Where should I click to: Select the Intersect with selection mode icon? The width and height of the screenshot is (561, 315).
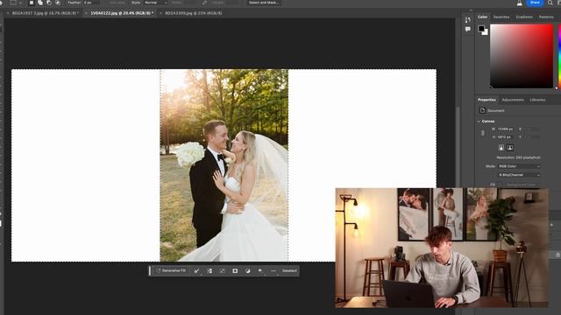point(58,3)
